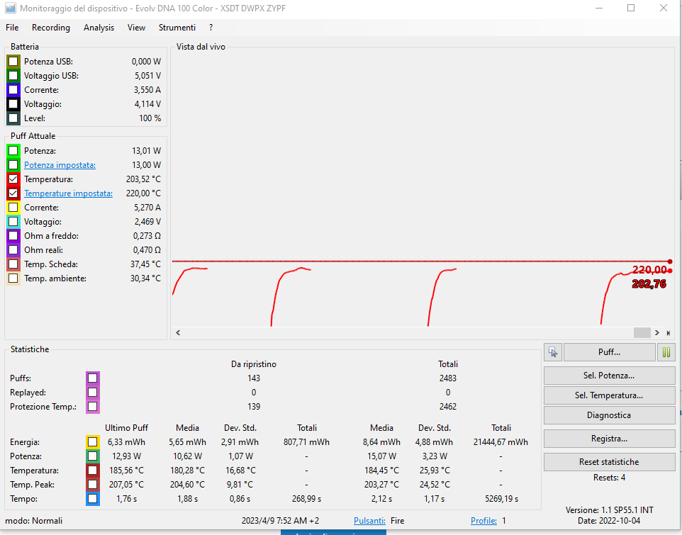Pause the live graph with green bars
The width and height of the screenshot is (682, 535).
tap(666, 352)
